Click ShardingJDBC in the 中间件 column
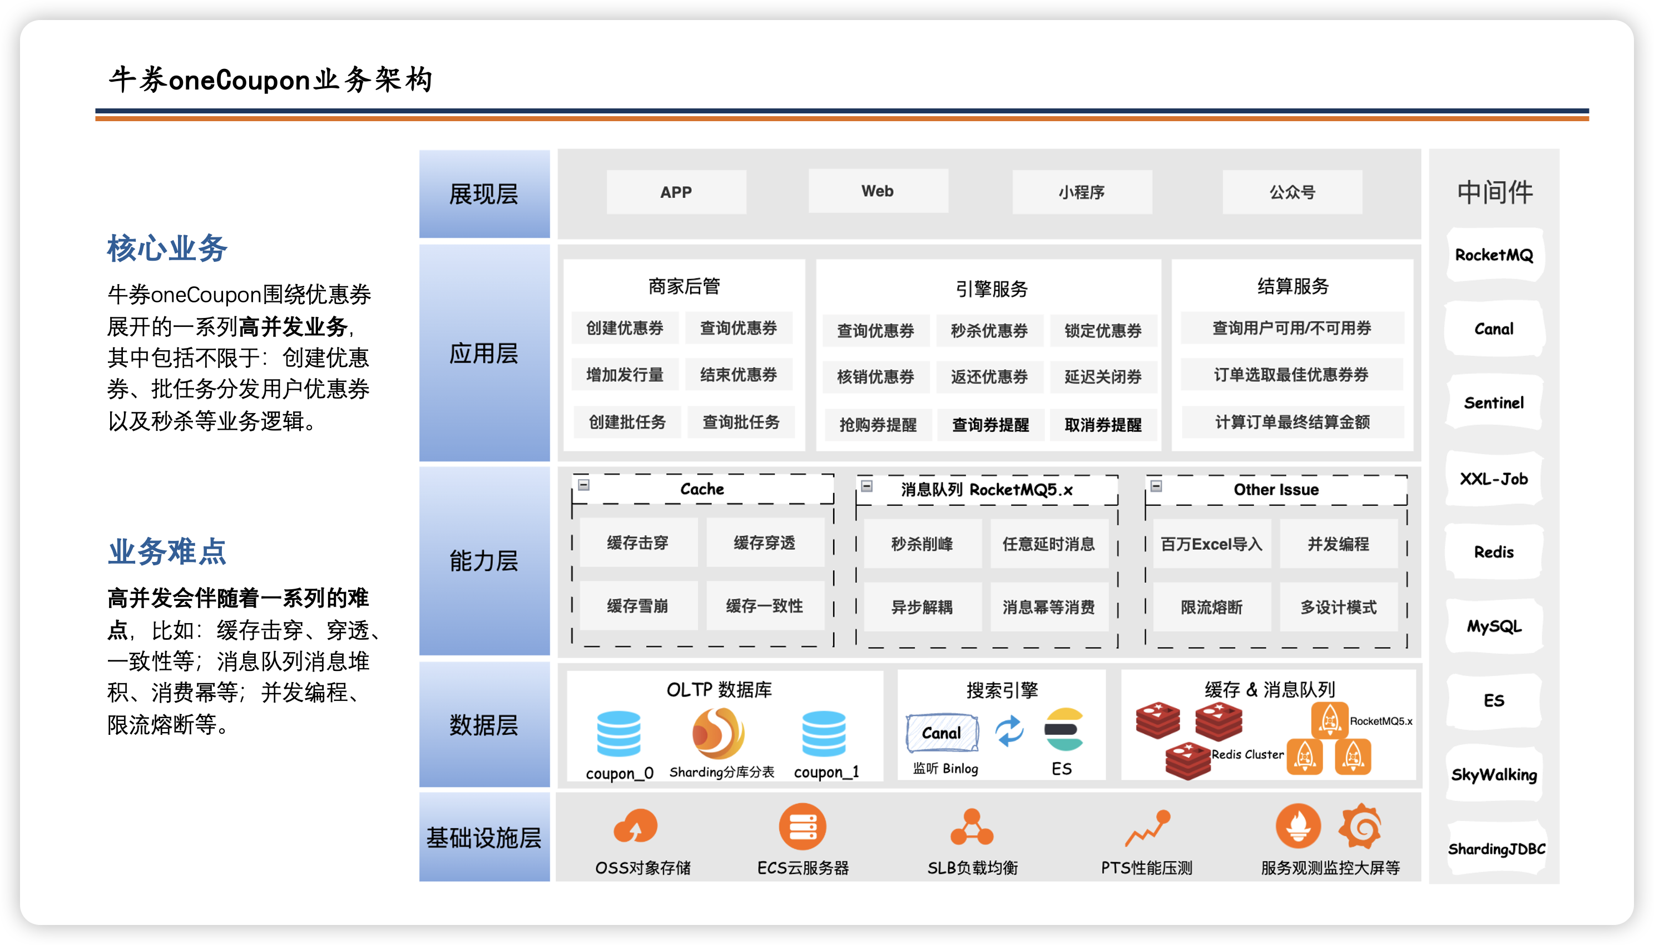This screenshot has width=1654, height=945. pyautogui.click(x=1496, y=849)
